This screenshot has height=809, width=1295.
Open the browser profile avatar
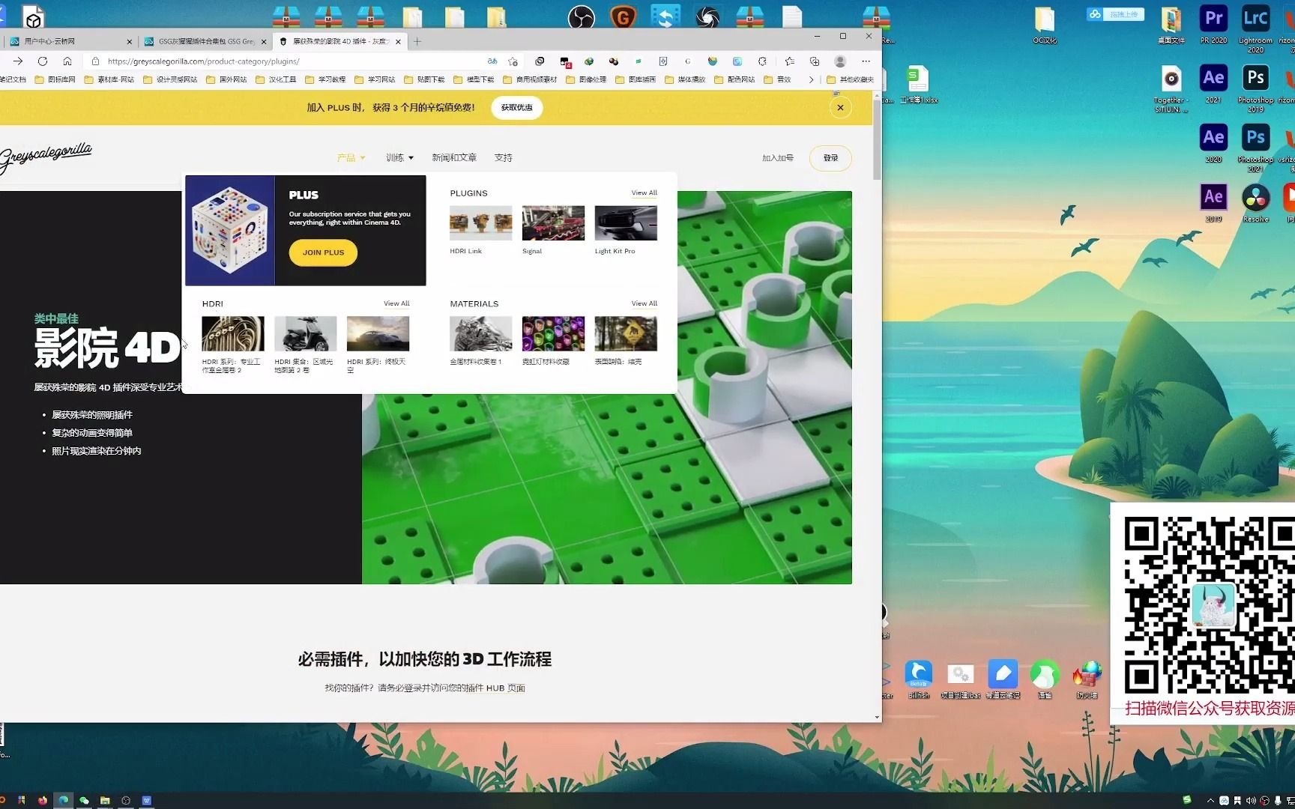(x=840, y=61)
